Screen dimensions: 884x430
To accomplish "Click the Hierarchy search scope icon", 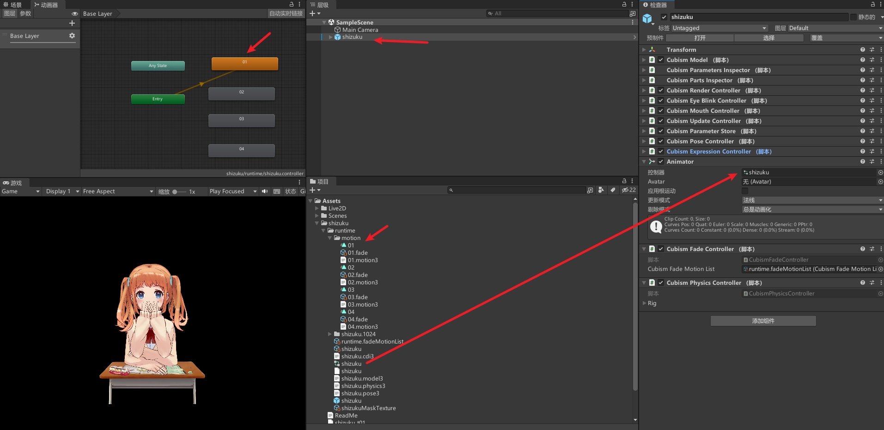I will [x=633, y=13].
